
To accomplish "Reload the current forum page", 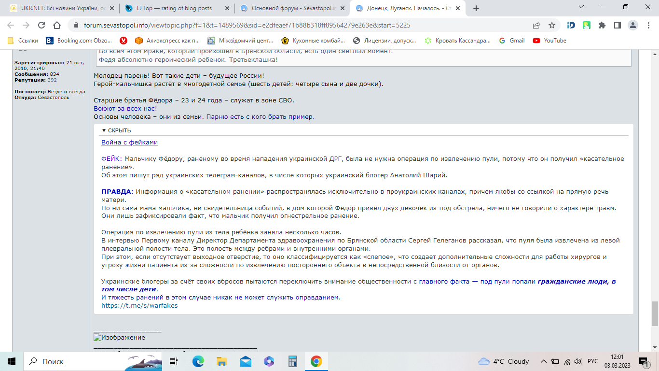I will click(41, 25).
